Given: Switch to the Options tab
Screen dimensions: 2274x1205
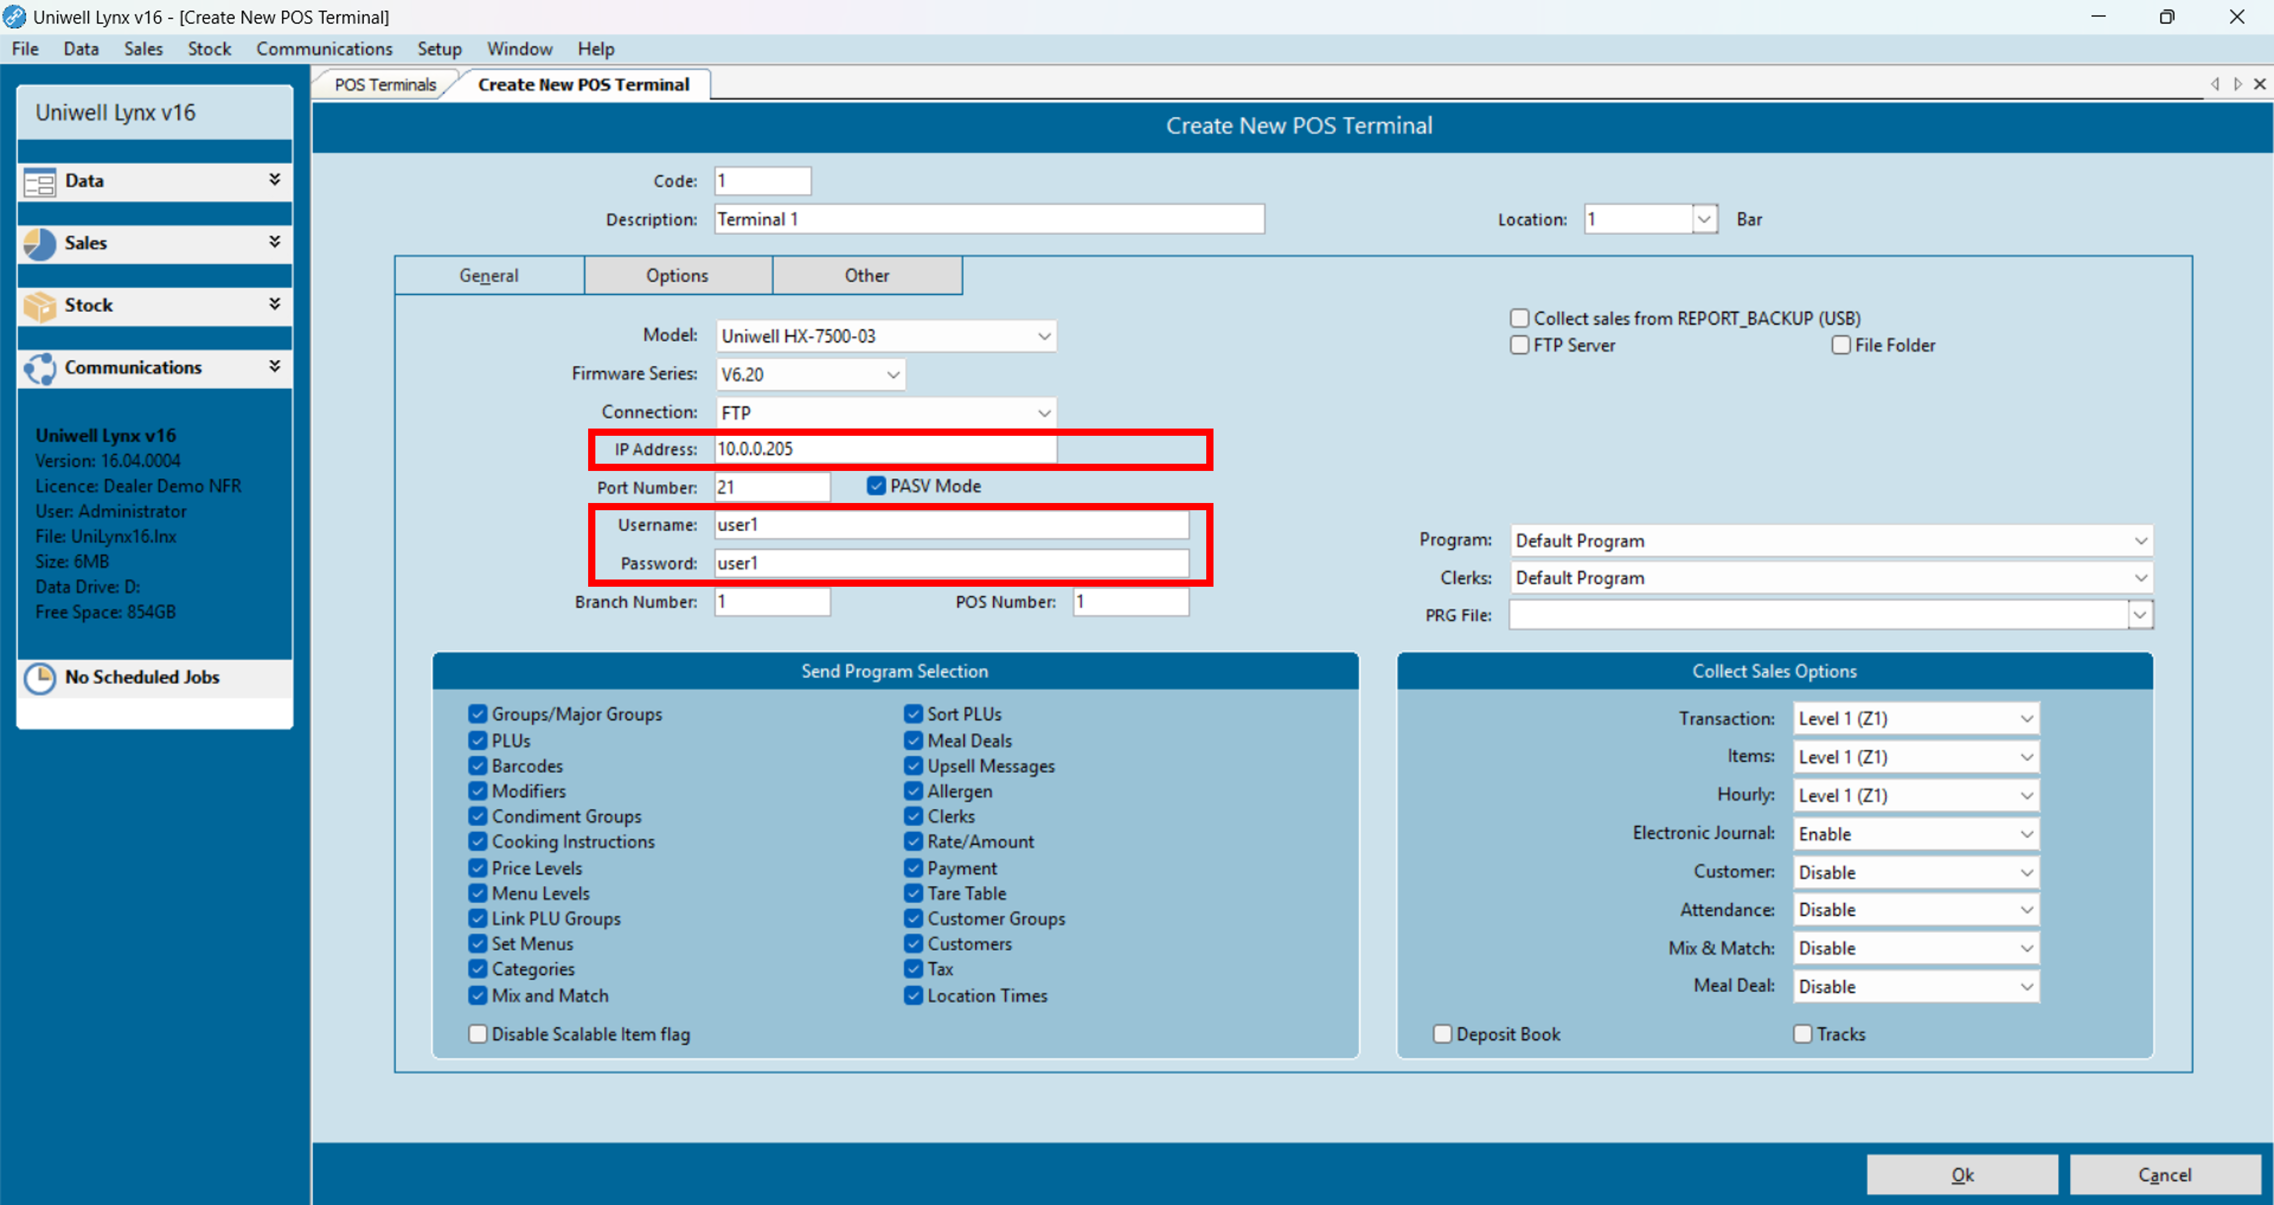Looking at the screenshot, I should [677, 276].
